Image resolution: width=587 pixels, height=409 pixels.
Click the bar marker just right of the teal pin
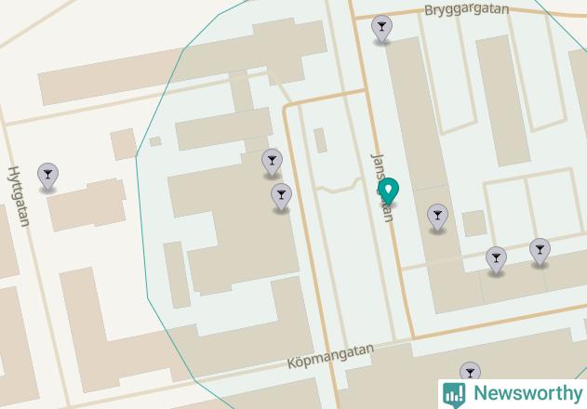pyautogui.click(x=437, y=218)
